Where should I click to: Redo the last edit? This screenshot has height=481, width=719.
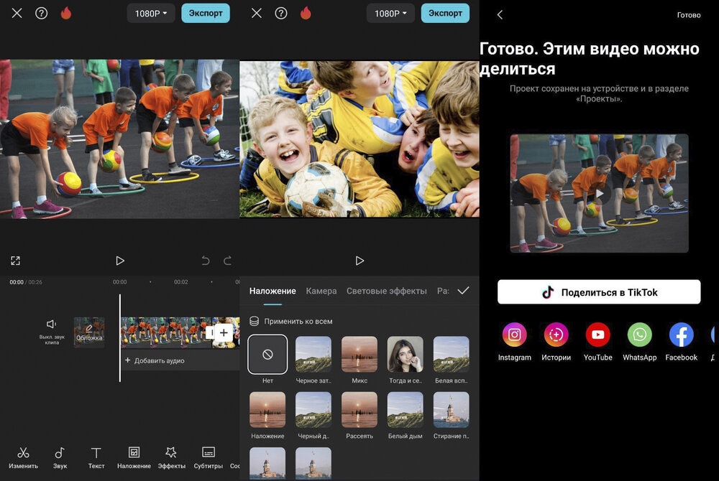[x=227, y=261]
